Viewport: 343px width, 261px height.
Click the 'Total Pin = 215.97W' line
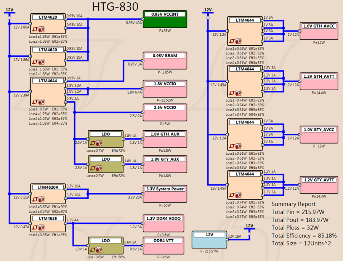298,212
